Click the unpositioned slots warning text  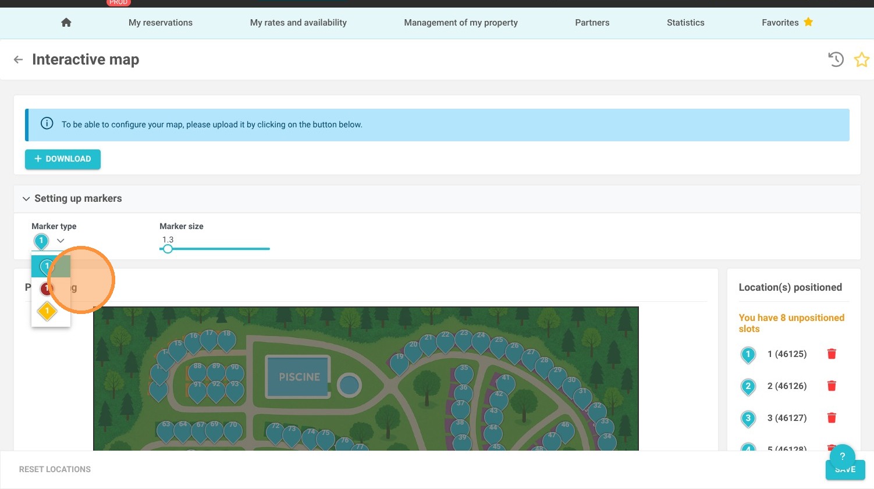point(791,323)
